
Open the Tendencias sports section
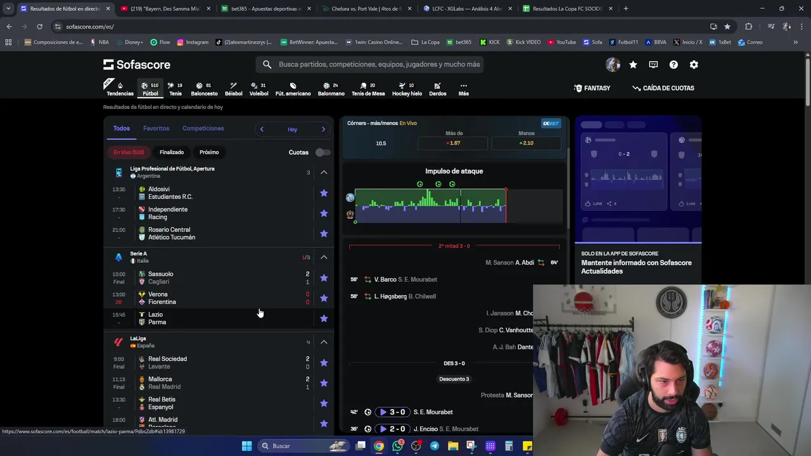click(120, 89)
